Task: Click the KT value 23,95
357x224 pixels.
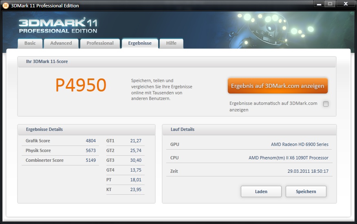Action: tap(136, 189)
